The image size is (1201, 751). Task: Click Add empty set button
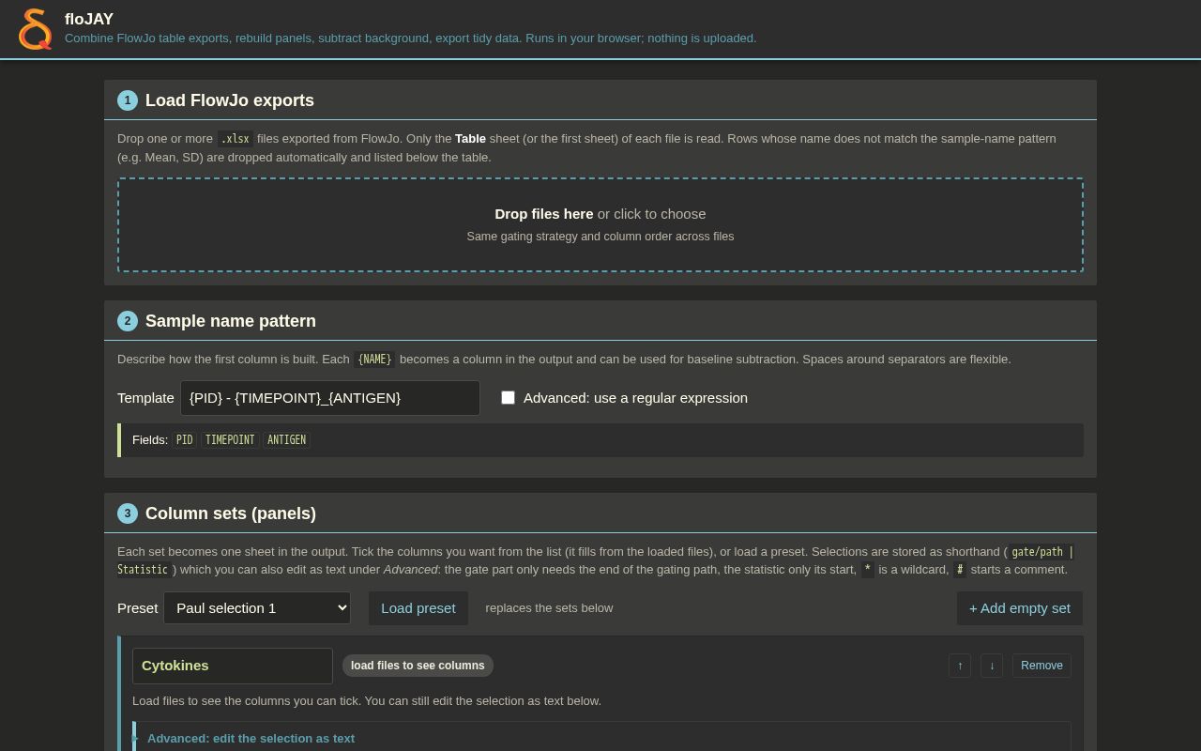[1020, 608]
